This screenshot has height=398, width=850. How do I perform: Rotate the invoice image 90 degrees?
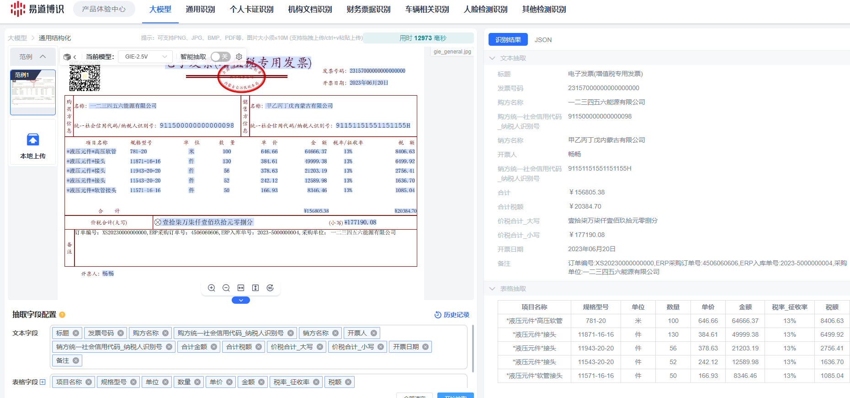[270, 288]
